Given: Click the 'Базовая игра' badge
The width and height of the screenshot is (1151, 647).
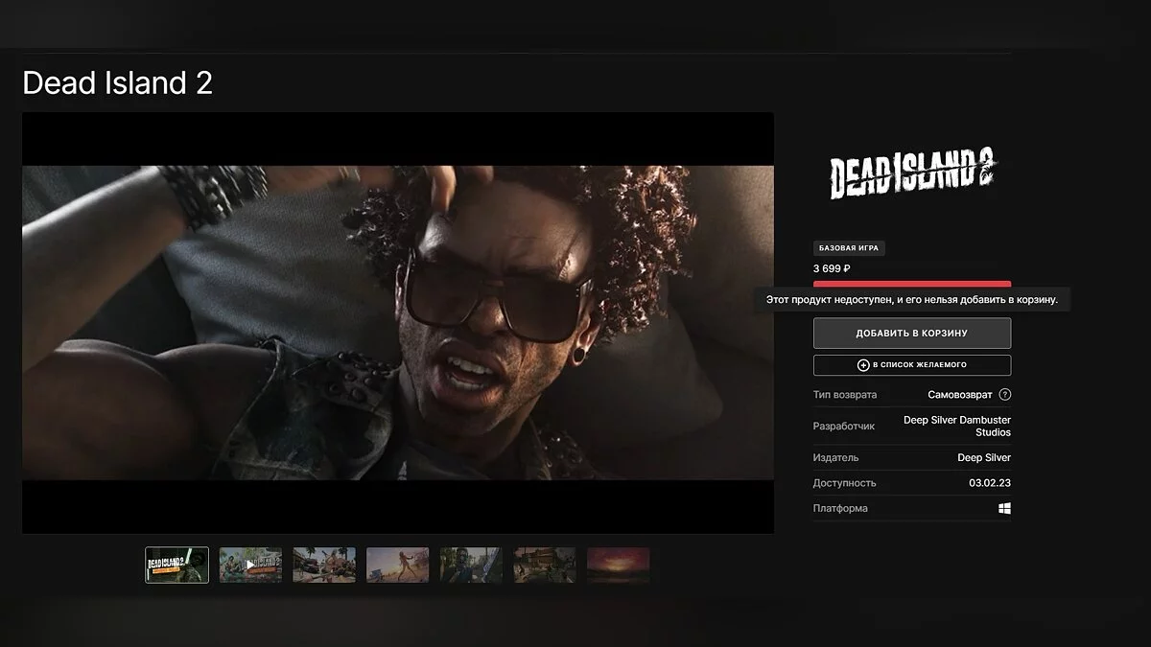Looking at the screenshot, I should tap(849, 248).
